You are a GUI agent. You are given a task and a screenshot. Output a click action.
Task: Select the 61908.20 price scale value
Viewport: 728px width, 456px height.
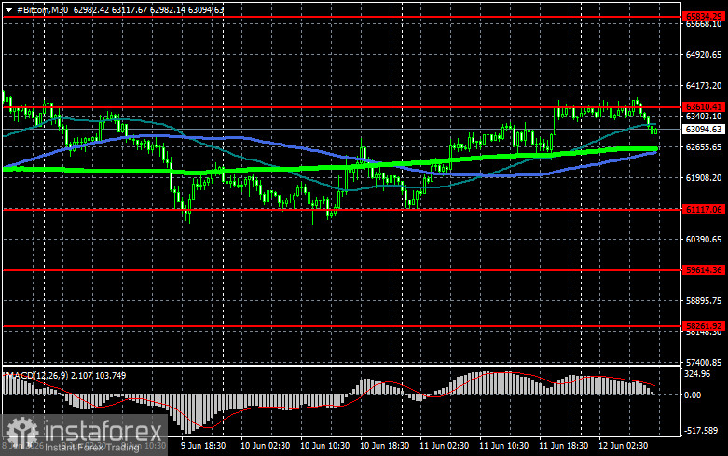click(704, 177)
